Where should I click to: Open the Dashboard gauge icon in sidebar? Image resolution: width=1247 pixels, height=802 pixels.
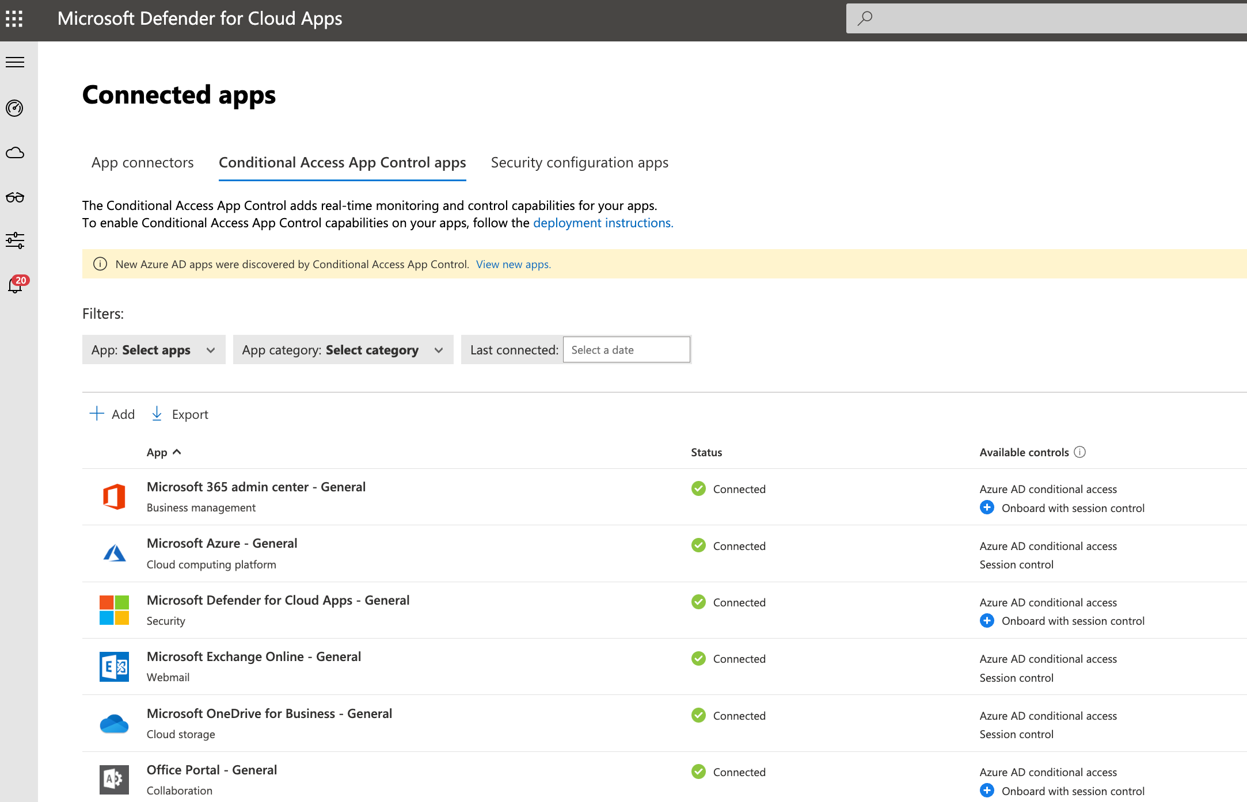point(15,108)
